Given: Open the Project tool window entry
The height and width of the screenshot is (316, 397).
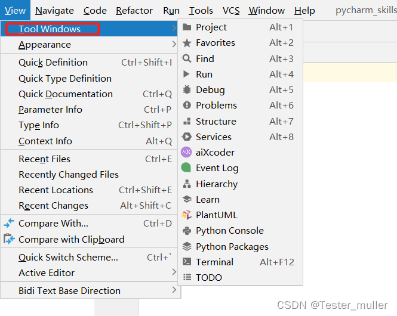Looking at the screenshot, I should [240, 27].
